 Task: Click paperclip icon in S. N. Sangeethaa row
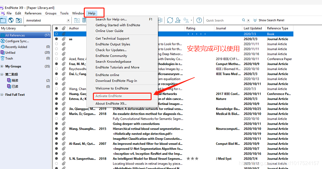(x=64, y=159)
